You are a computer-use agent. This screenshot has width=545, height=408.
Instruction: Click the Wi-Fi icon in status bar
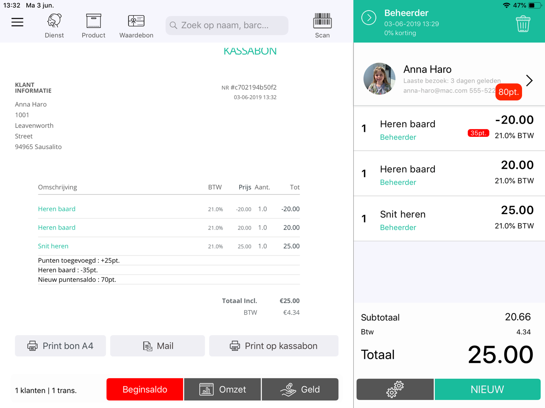506,6
